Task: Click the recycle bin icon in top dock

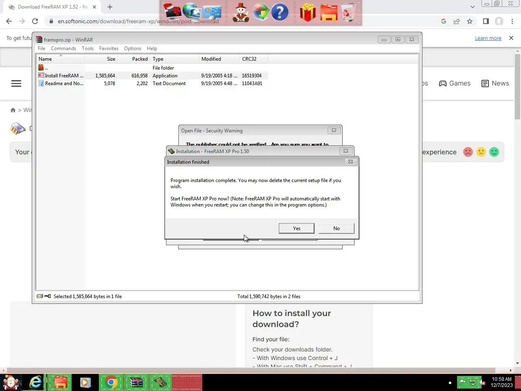Action: coord(348,12)
